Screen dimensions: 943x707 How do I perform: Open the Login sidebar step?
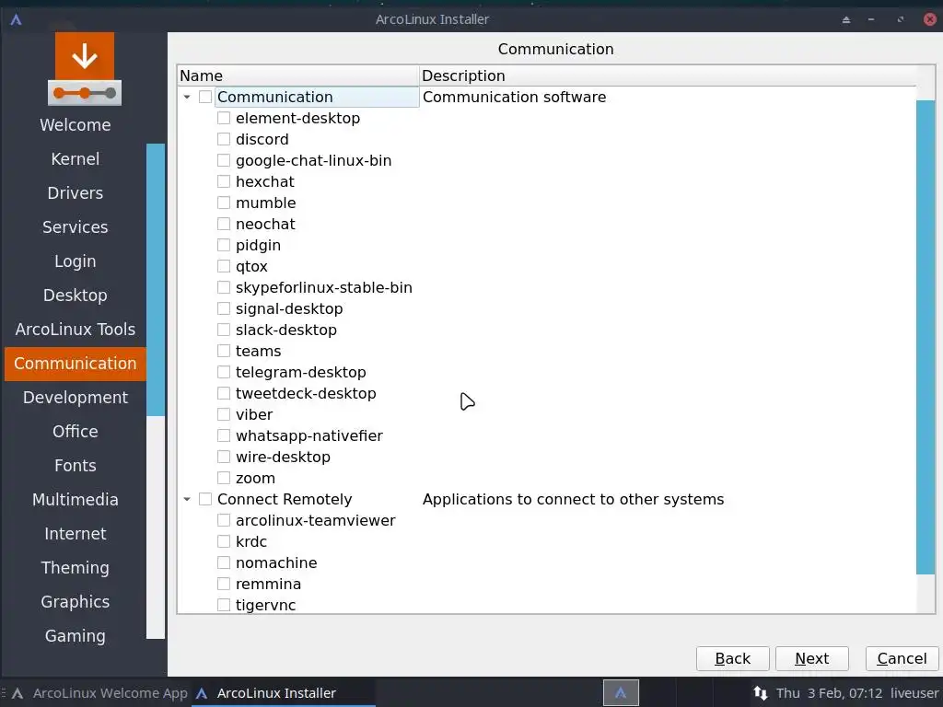tap(76, 261)
